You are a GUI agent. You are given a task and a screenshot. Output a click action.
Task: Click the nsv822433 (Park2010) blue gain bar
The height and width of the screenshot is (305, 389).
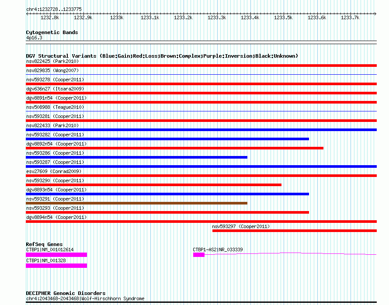pos(201,130)
